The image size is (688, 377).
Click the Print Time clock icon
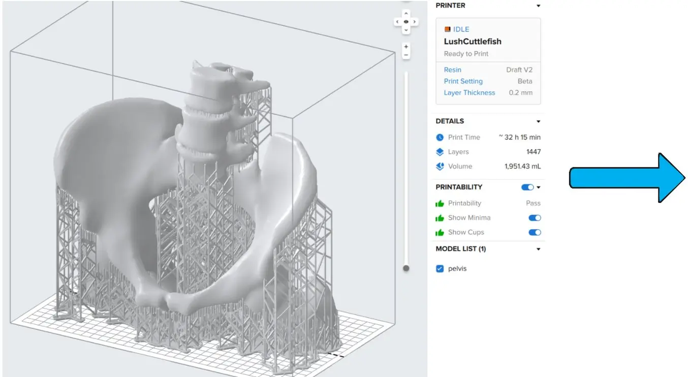click(440, 138)
